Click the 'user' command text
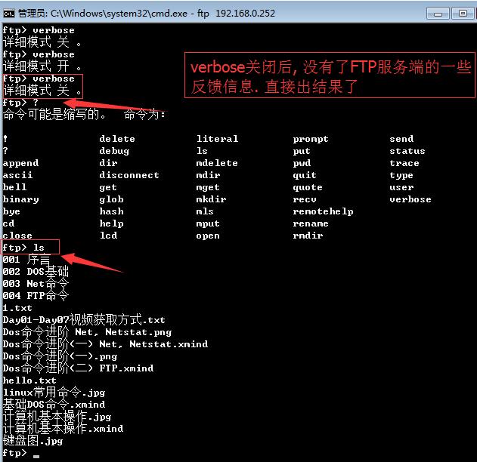This screenshot has height=462, width=477. (401, 187)
